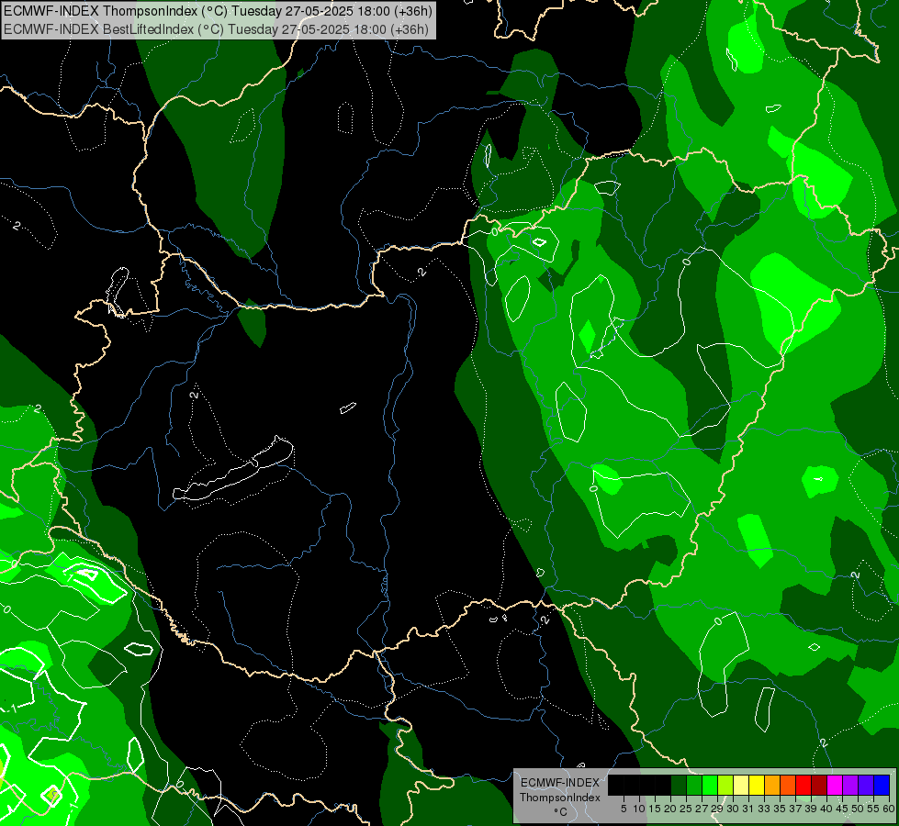This screenshot has height=826, width=899.
Task: Click the legend scale value 39
Action: [811, 809]
